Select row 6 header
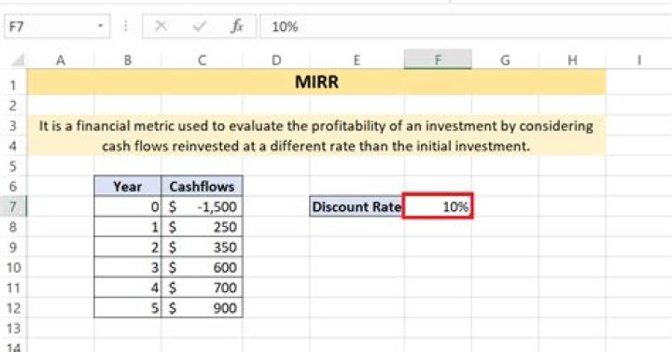 (x=13, y=186)
